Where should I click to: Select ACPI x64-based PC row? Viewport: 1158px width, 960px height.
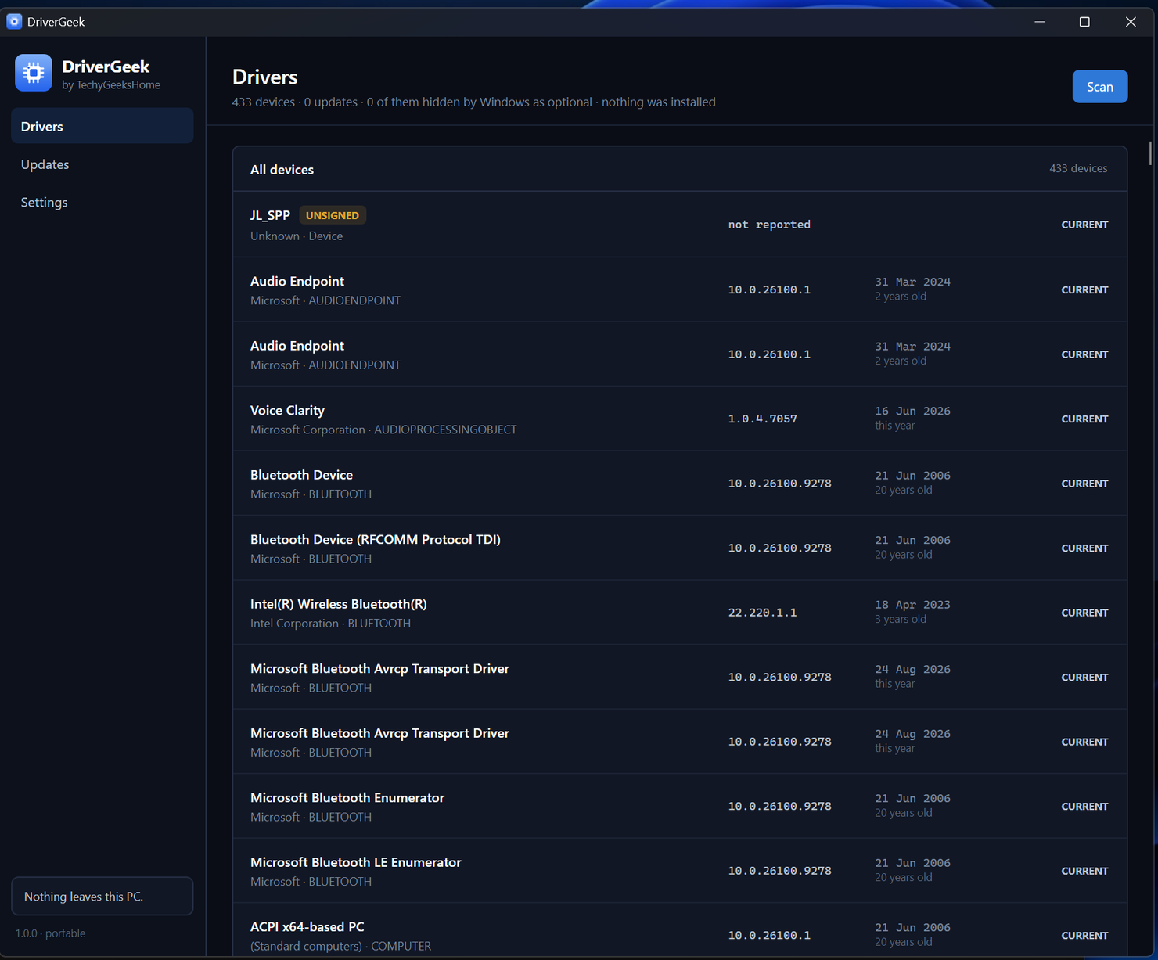[x=679, y=930]
